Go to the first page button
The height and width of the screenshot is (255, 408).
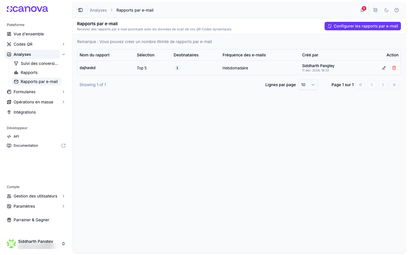(360, 85)
